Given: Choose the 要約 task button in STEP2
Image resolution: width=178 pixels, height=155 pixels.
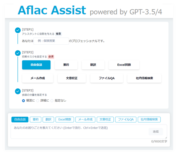Looking at the screenshot, I should tap(66, 65).
